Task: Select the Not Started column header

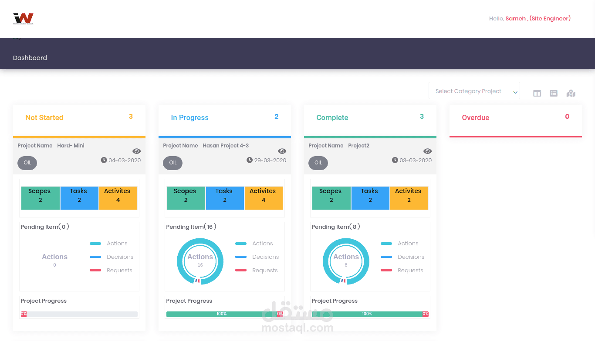Action: (79, 121)
